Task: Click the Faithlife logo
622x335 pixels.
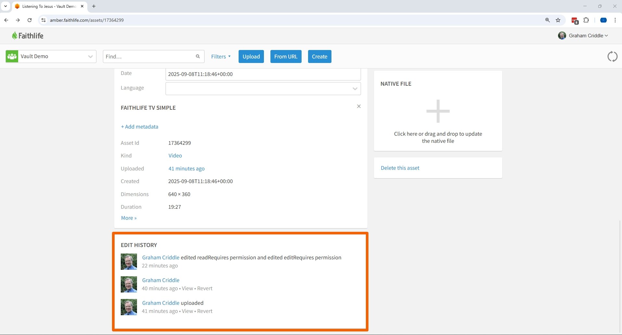Action: tap(28, 36)
